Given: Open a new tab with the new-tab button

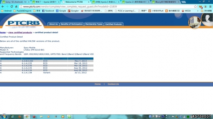Looking at the screenshot, I should 183,2.
